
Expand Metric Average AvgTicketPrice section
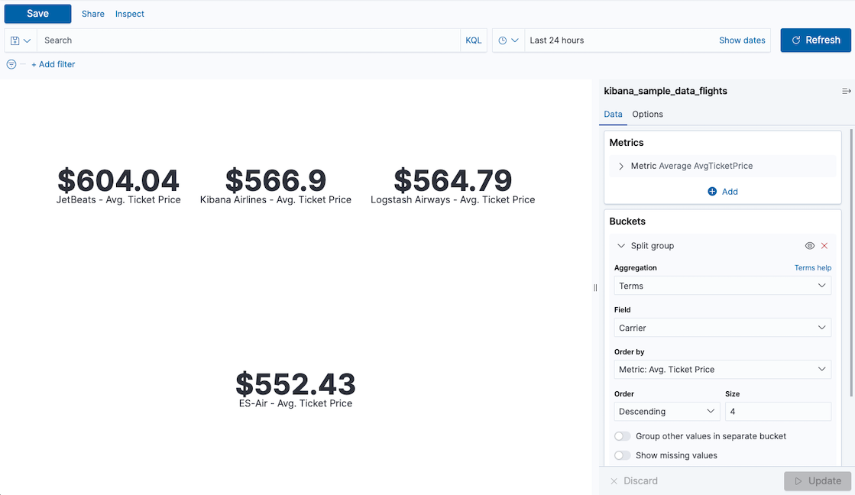[x=621, y=166]
